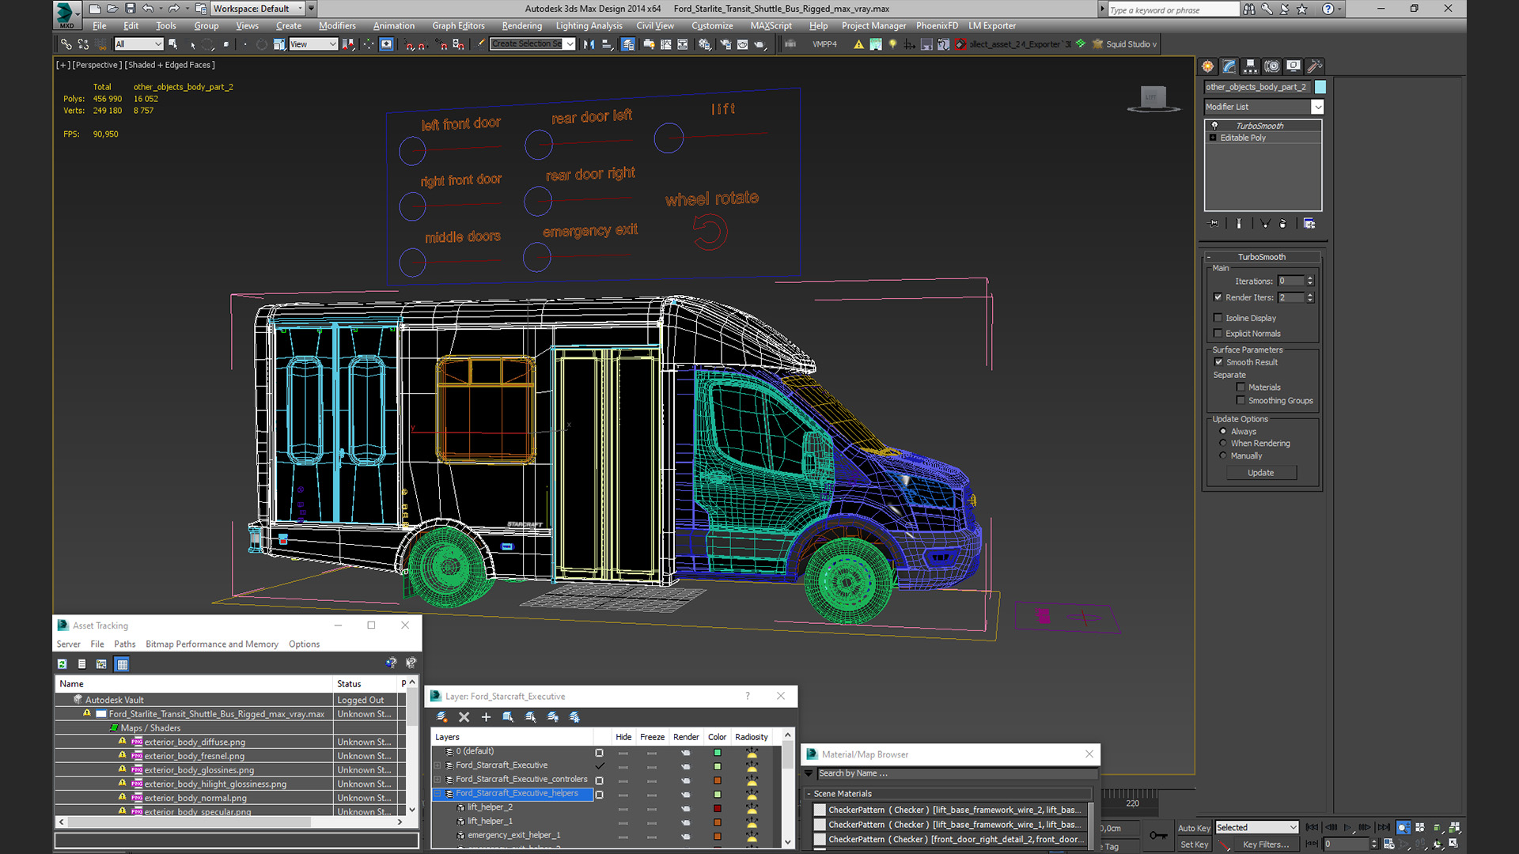Click Configure Modifier Sets icon under modifier stack
1519x854 pixels.
1309,224
